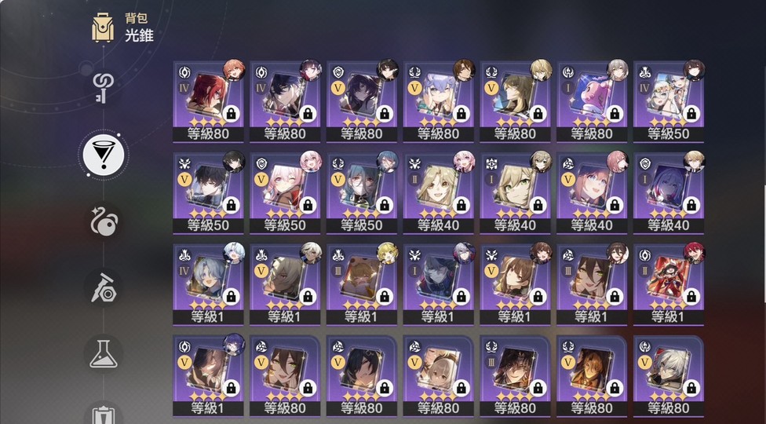This screenshot has height=424, width=766.
Task: Select the red-costumed level 1 superimposition II card
Action: coord(669,284)
